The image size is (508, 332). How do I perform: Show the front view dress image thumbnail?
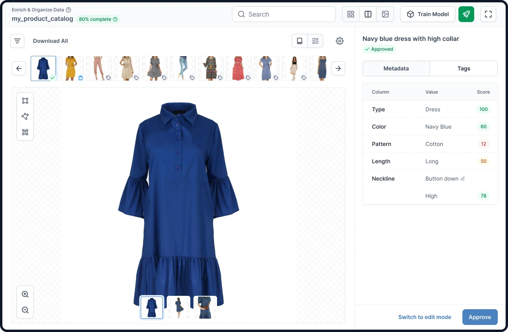coord(152,307)
